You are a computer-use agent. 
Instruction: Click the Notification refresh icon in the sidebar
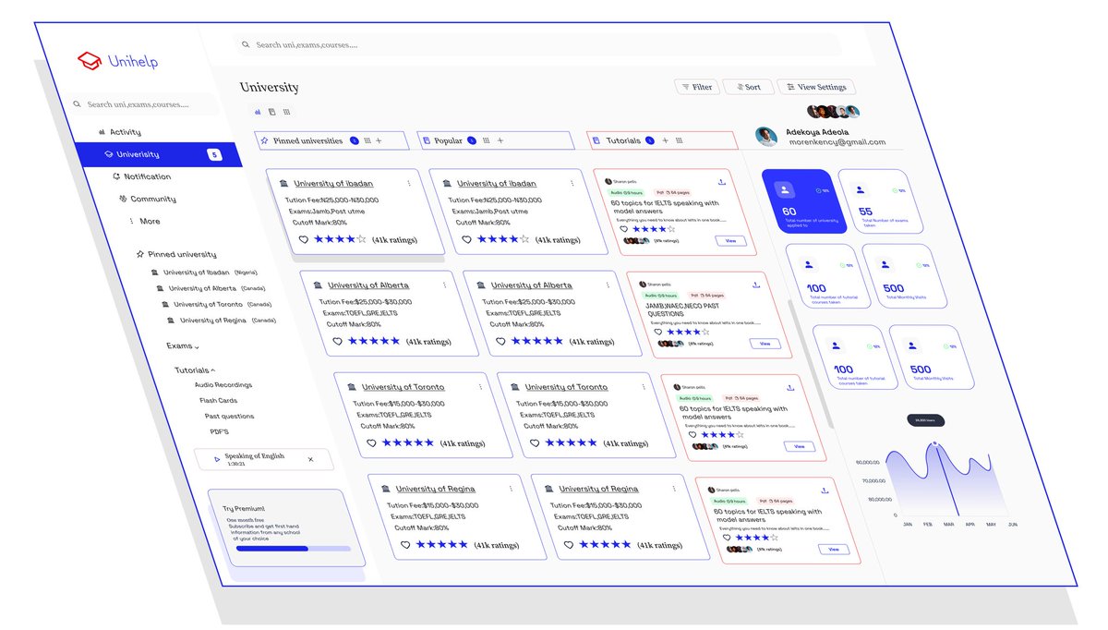(x=117, y=176)
